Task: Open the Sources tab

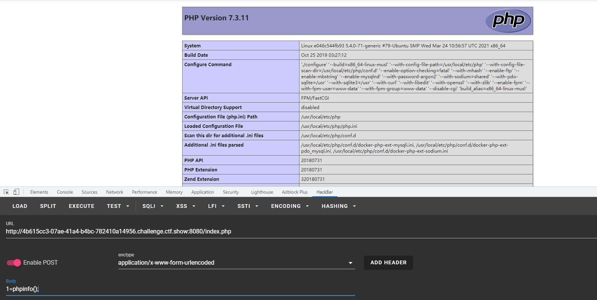Action: point(89,192)
